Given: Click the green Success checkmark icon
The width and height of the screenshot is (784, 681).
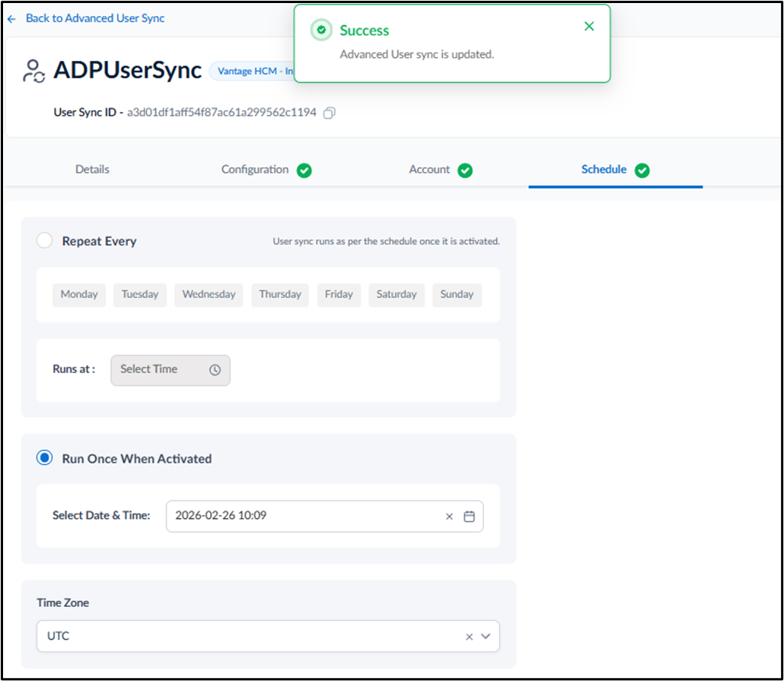Looking at the screenshot, I should tap(321, 30).
